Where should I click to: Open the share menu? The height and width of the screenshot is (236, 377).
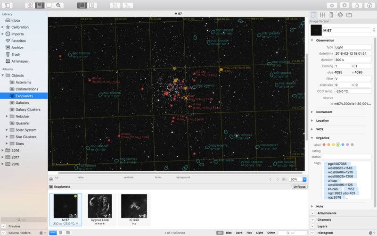tap(357, 5)
